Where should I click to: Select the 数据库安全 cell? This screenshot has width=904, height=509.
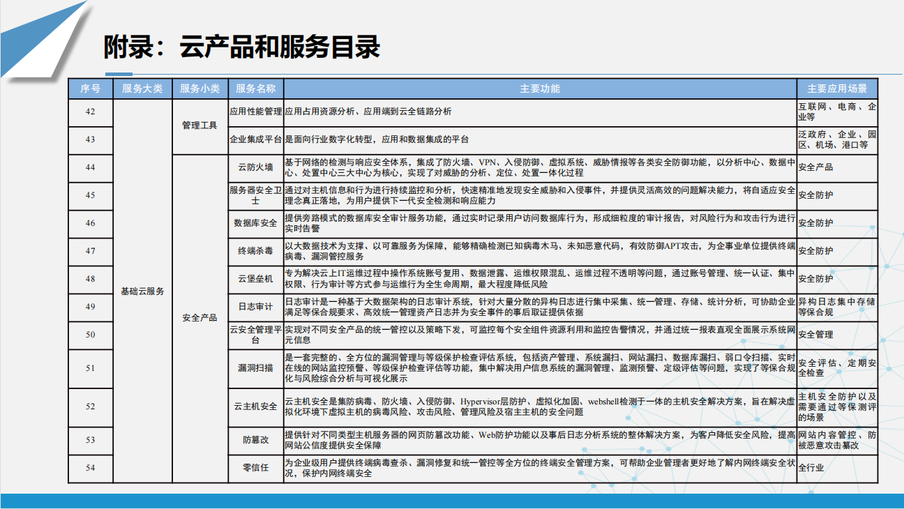[x=255, y=223]
